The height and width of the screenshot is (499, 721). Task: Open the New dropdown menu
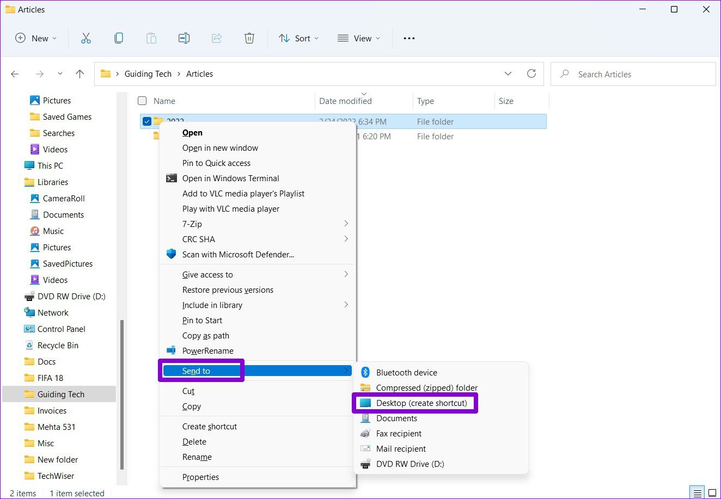(x=36, y=38)
